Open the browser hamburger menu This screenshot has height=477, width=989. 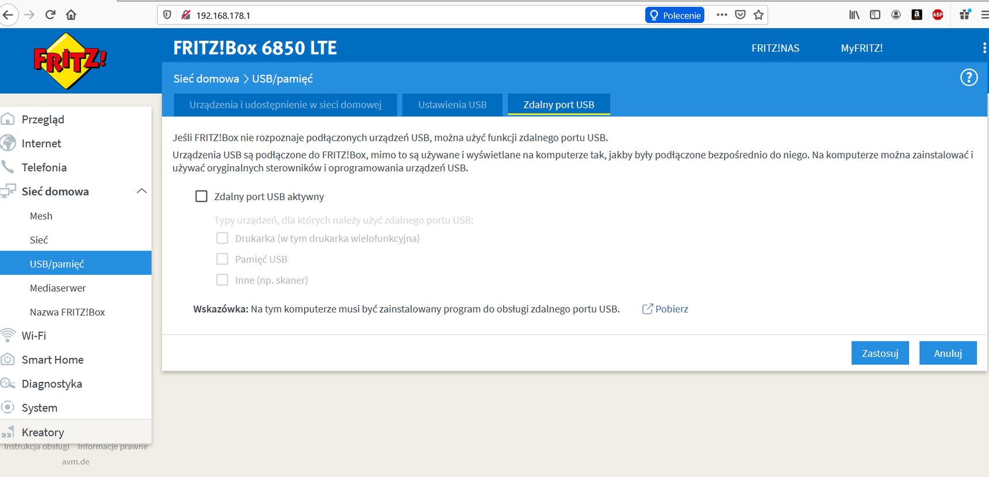(x=984, y=15)
